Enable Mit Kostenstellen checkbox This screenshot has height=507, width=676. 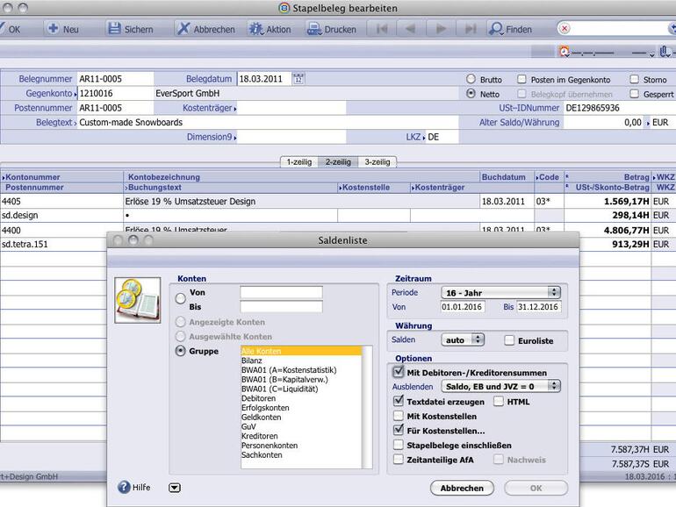coord(399,416)
